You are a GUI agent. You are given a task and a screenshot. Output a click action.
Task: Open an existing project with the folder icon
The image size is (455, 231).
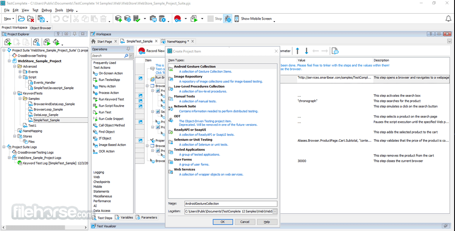tap(21, 19)
